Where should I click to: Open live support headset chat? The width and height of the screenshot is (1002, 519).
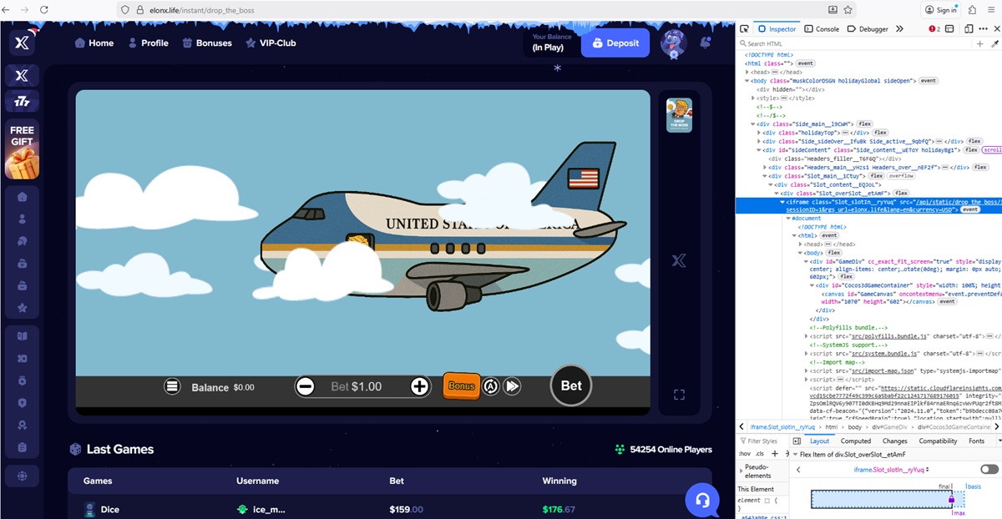(701, 500)
